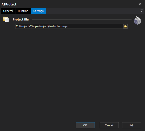Click the Project file section heading

click(x=21, y=19)
